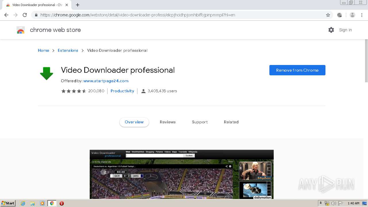Image resolution: width=368 pixels, height=207 pixels.
Task: Click the taskbar clock 1:40 AM
Action: [x=353, y=203]
